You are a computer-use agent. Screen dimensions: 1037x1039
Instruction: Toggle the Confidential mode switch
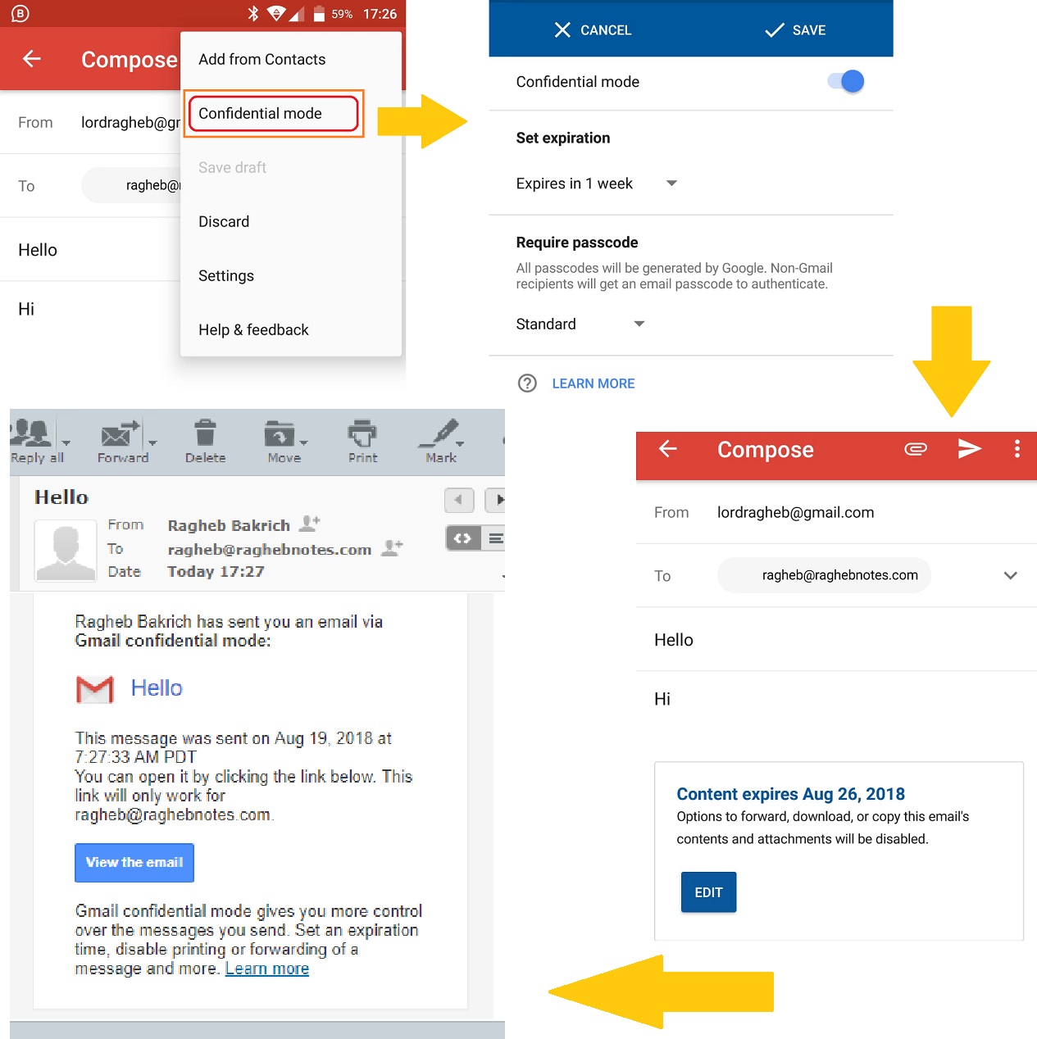tap(847, 82)
